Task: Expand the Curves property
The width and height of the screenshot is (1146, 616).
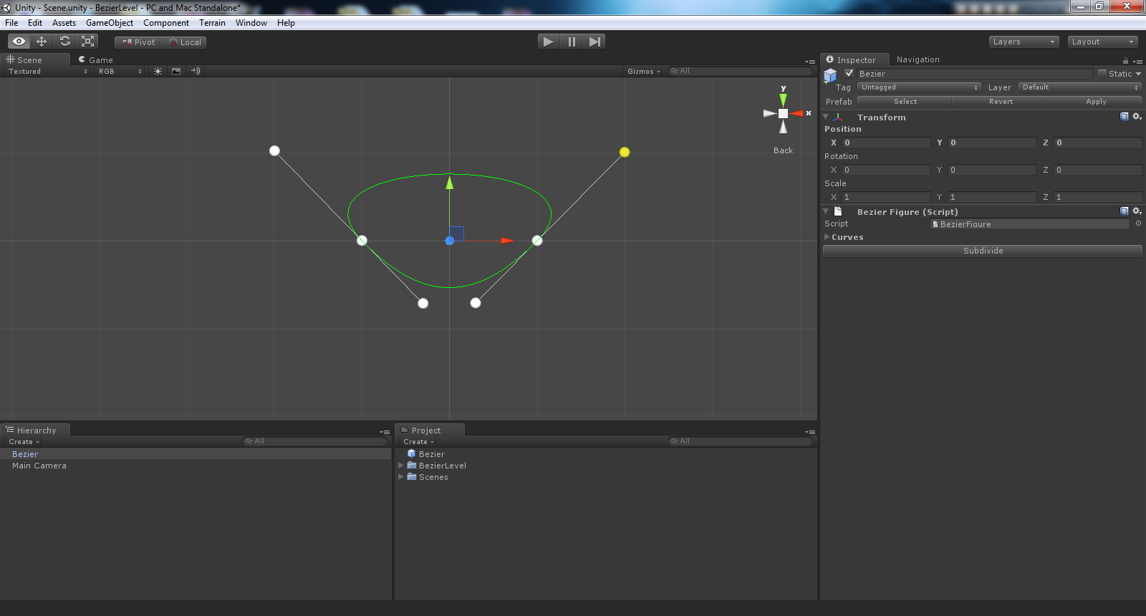Action: (827, 237)
